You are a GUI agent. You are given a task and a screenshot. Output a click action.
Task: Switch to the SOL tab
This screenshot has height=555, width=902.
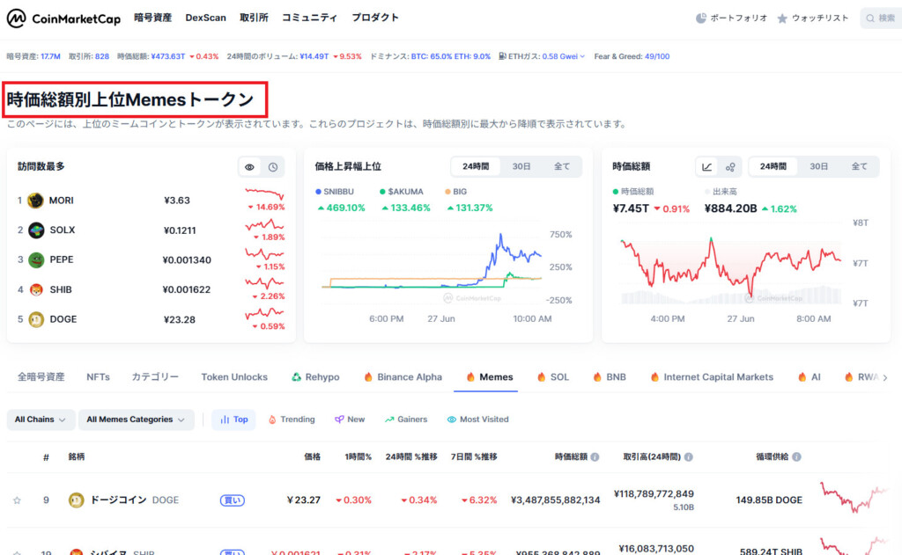(x=553, y=377)
